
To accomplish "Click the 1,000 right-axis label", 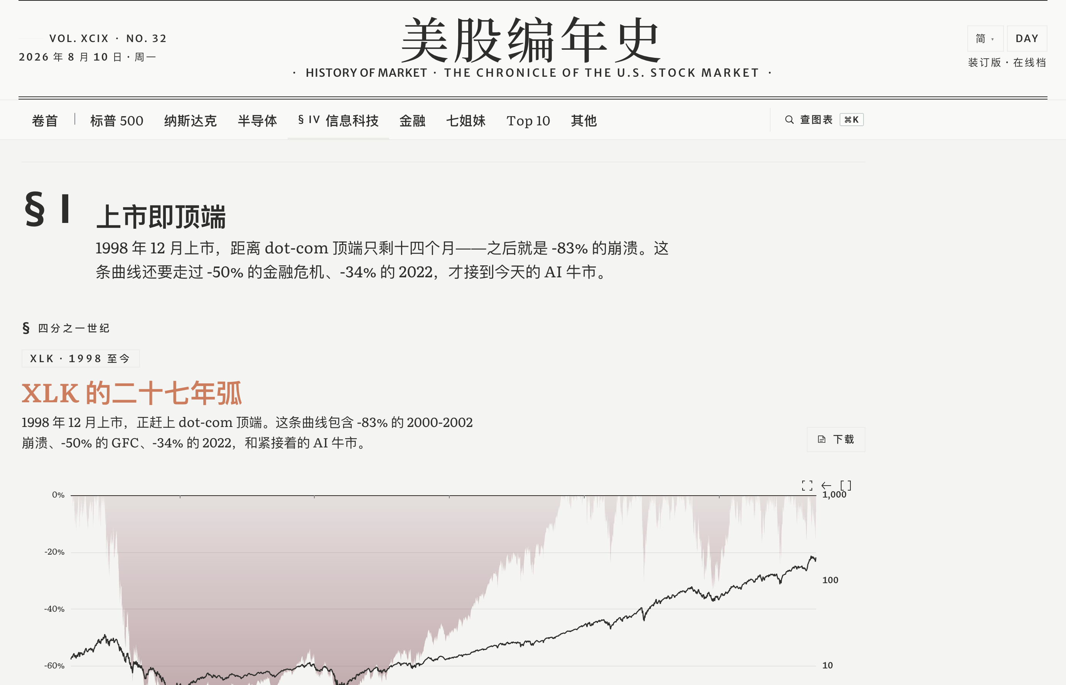I will click(834, 494).
